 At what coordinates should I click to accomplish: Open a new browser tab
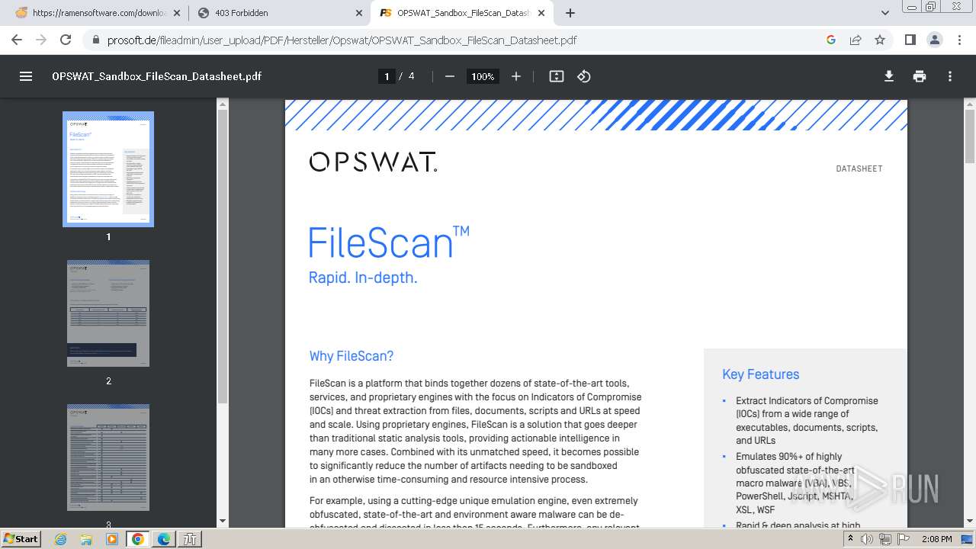coord(570,13)
